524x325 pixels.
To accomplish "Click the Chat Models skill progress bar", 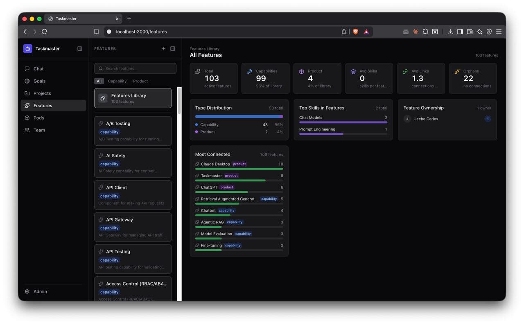I will point(342,122).
